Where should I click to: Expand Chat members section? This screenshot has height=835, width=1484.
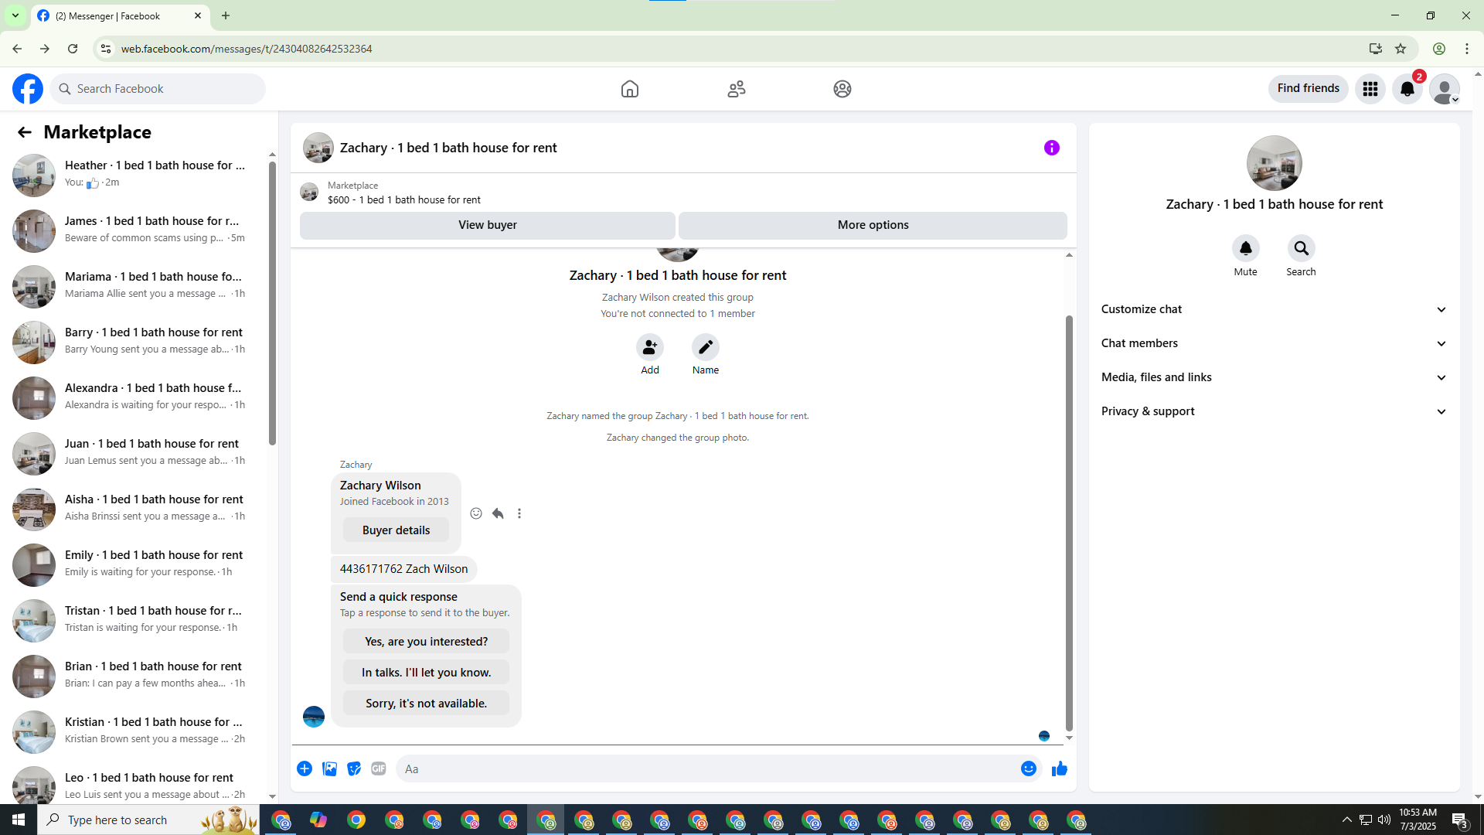coord(1274,343)
